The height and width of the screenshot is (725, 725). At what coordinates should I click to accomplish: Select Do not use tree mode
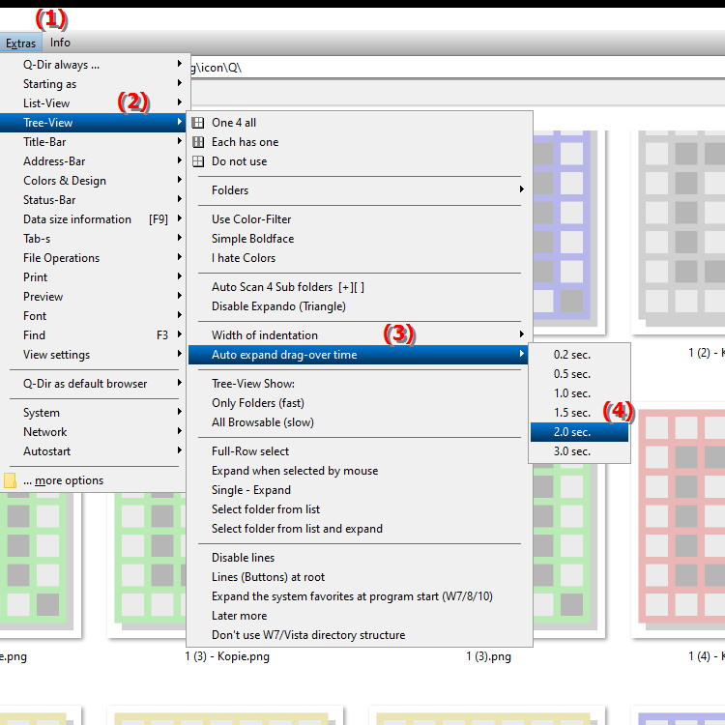tap(360, 161)
